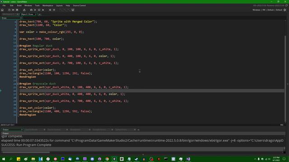289x162 pixels.
Task: Go to the Start Page home icon
Action: (2, 10)
